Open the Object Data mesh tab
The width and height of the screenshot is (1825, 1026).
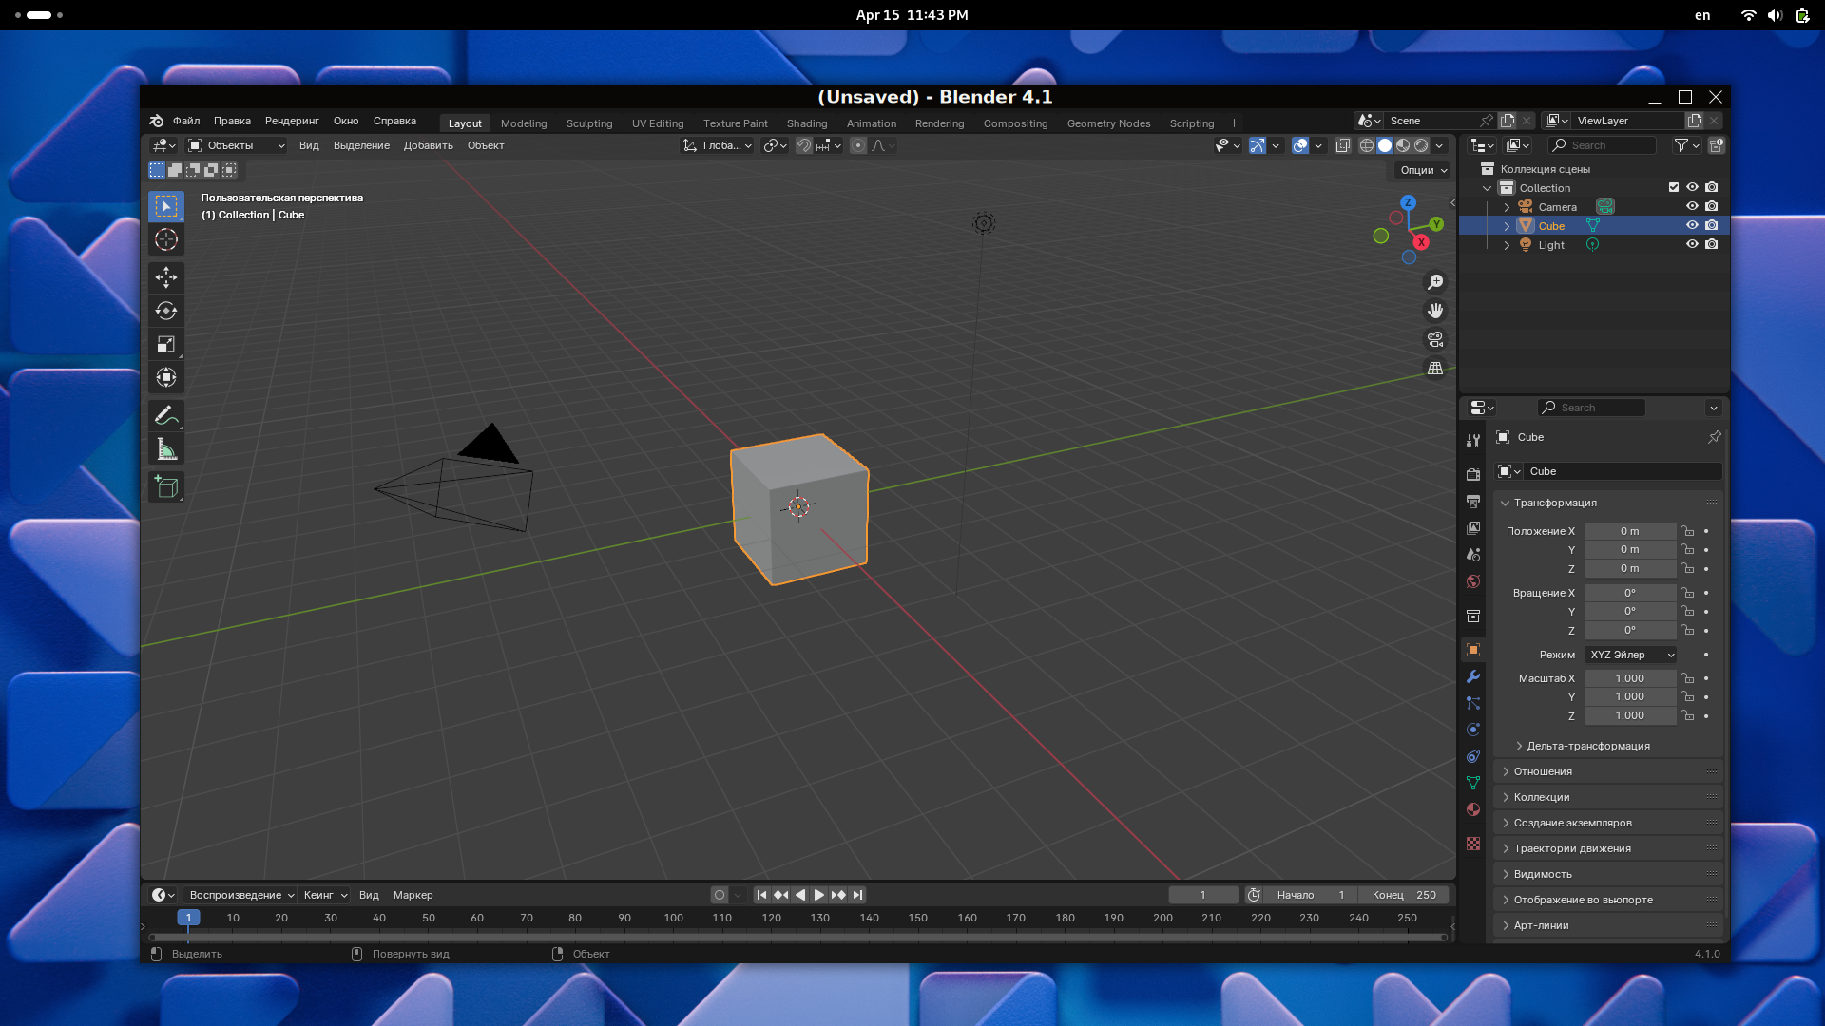point(1473,783)
